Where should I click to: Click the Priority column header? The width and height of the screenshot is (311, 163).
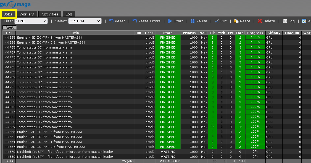tap(189, 33)
